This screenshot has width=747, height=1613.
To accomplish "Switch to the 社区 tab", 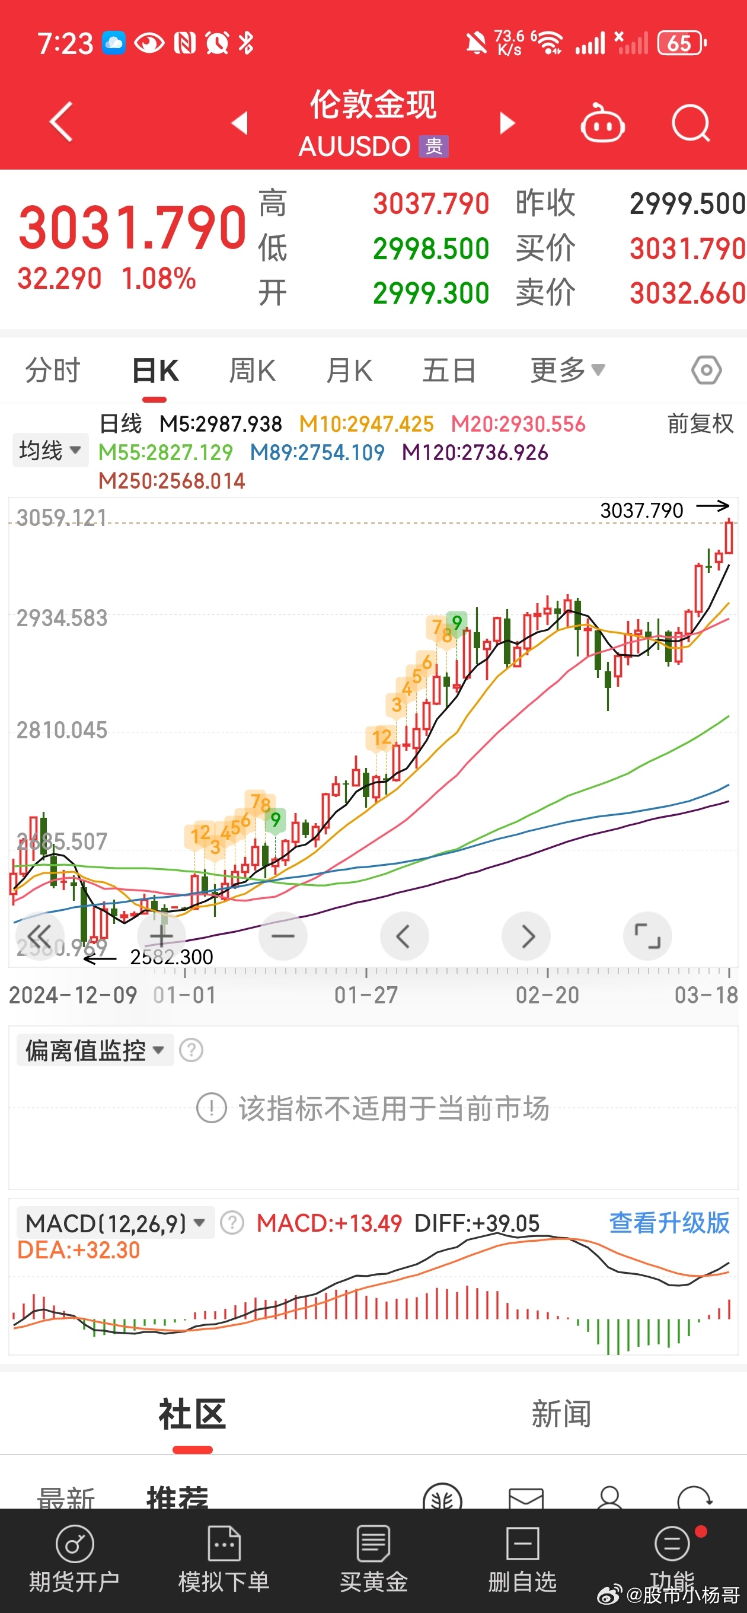I will click(x=192, y=1414).
